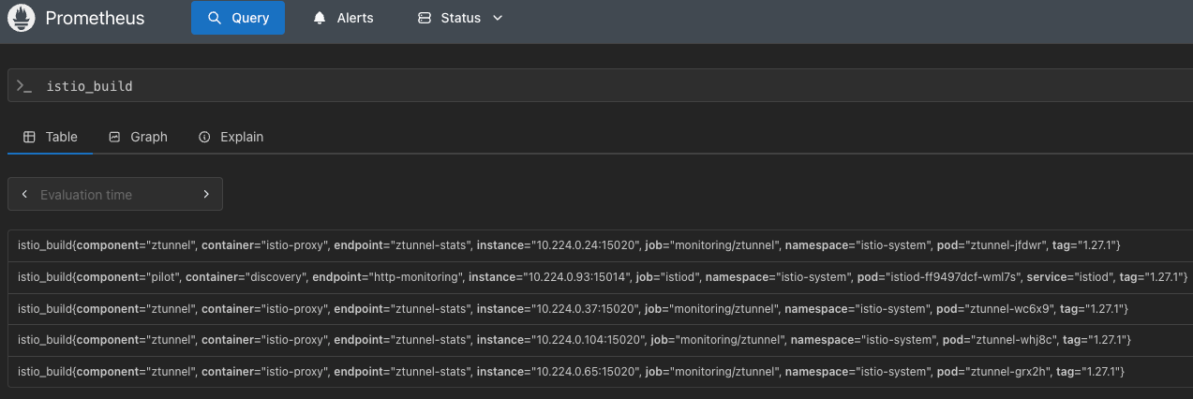Click the chart icon on Graph tab
This screenshot has width=1193, height=399.
(x=114, y=137)
